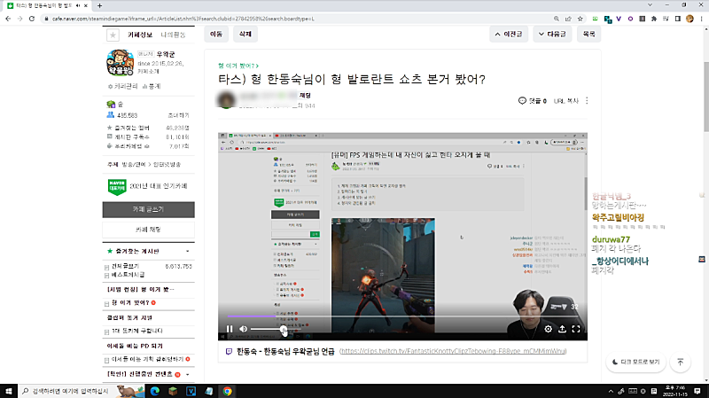Switch to the 나의활동 tab
This screenshot has width=709, height=398.
click(x=173, y=35)
